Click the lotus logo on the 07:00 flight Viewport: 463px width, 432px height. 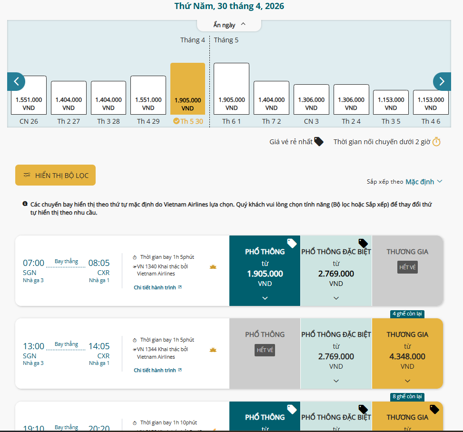(x=213, y=267)
